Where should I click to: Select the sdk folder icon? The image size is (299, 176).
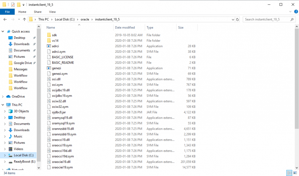pos(49,35)
